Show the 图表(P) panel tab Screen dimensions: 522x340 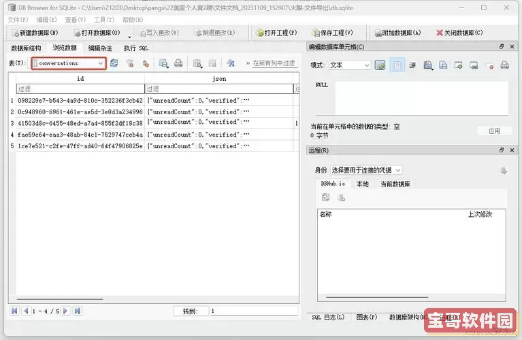(367, 317)
